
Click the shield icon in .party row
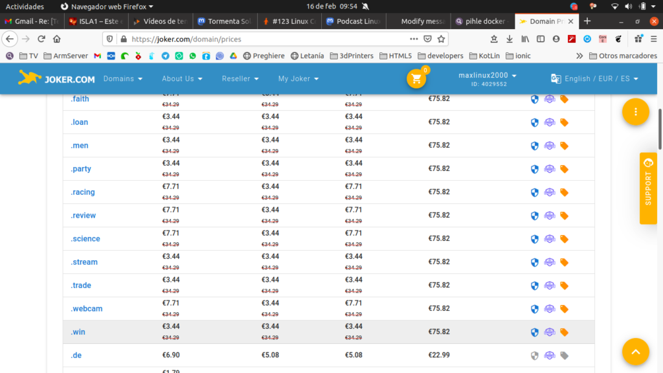coord(534,169)
